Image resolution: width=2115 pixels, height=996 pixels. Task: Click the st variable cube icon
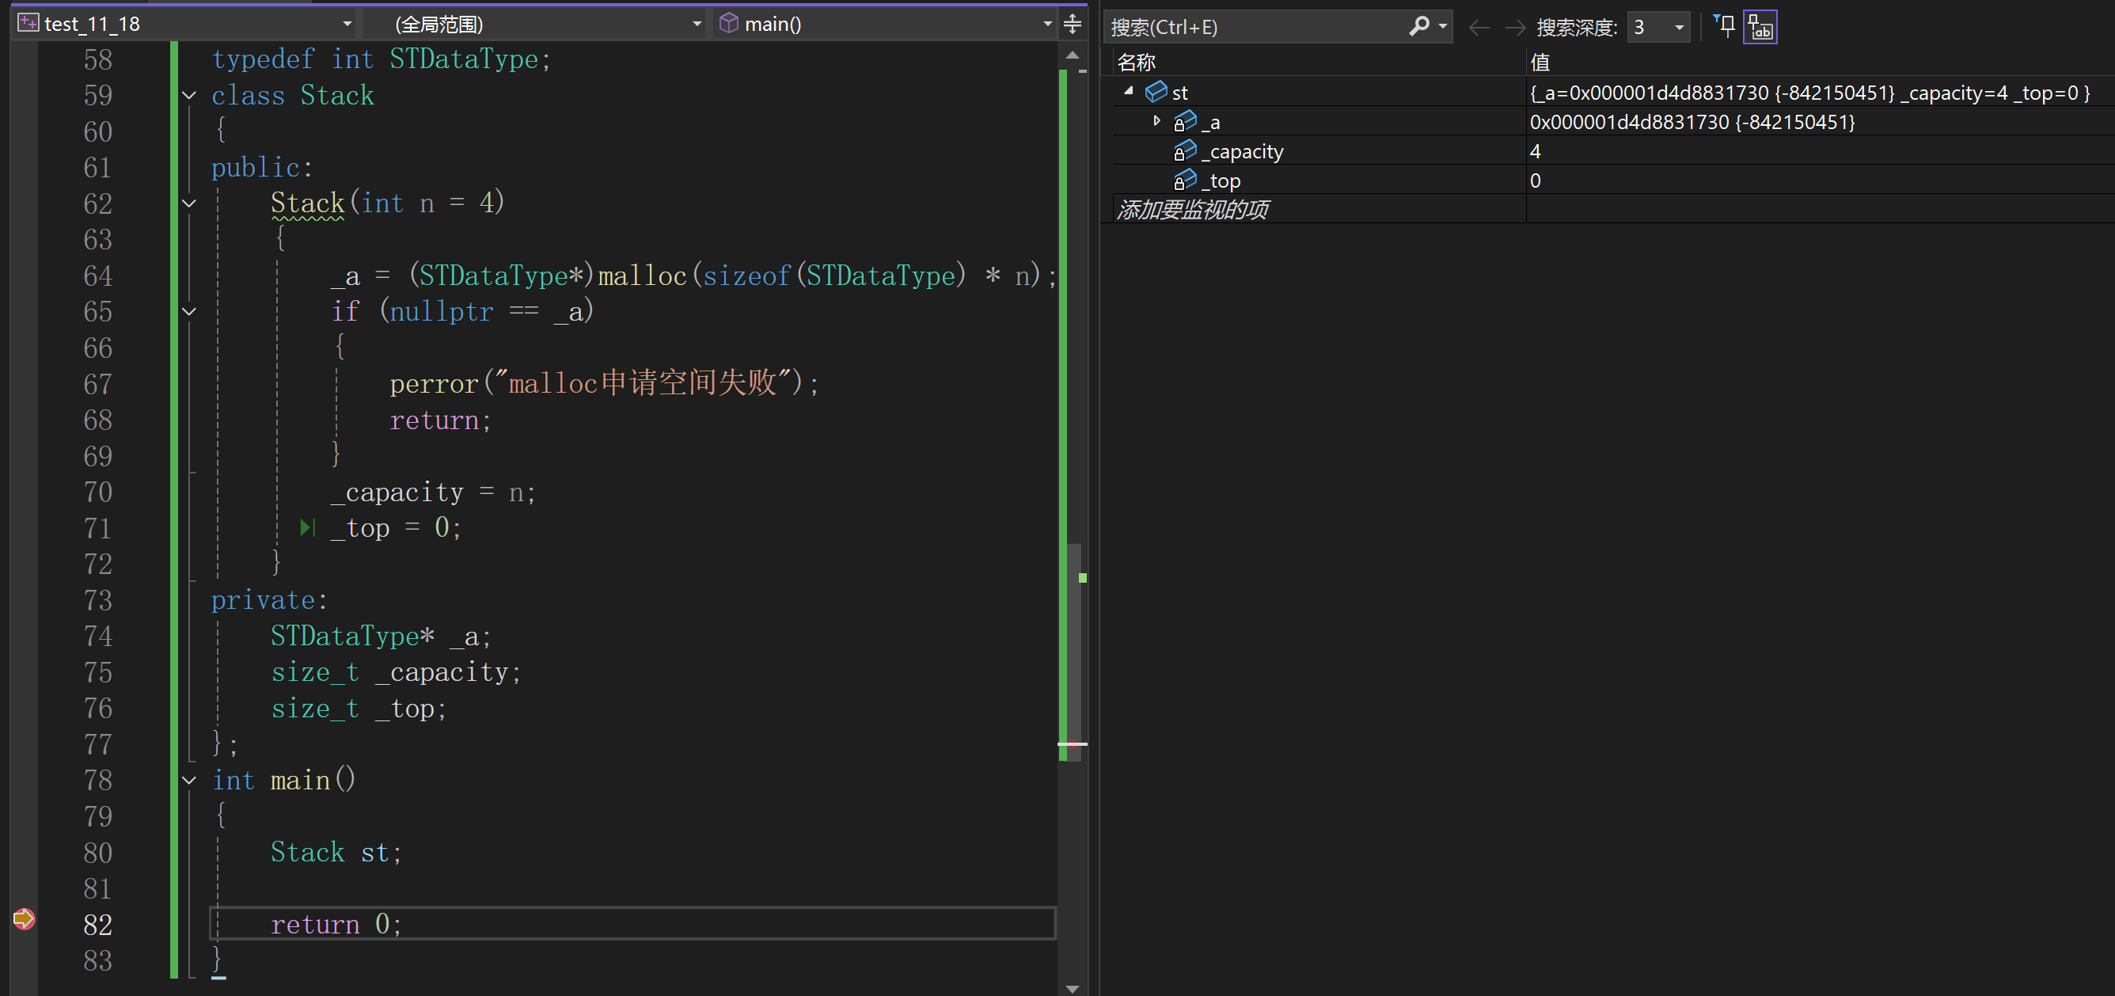1156,92
